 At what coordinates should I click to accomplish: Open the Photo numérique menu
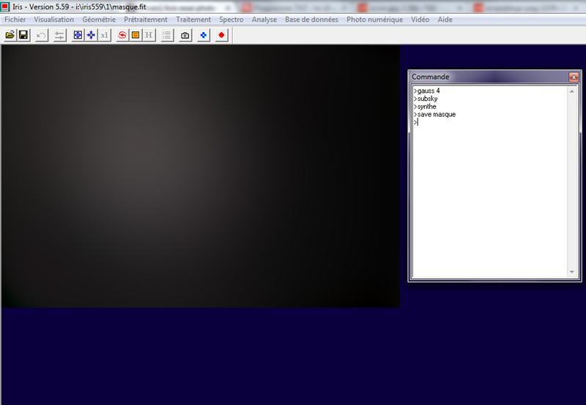tap(375, 20)
